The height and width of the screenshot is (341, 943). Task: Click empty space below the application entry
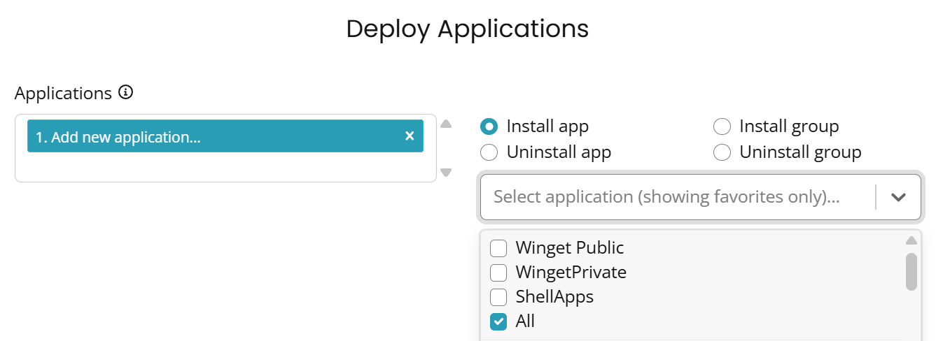224,168
